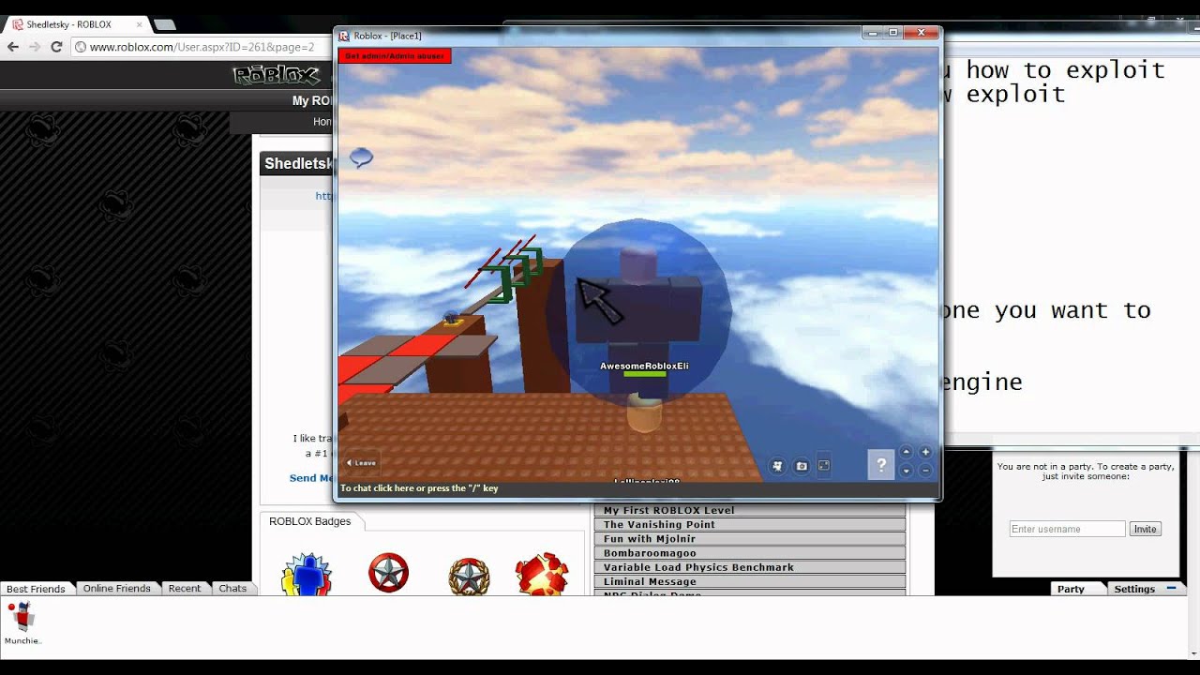Click the blue figure friendship badge icon
This screenshot has height=675, width=1200.
(307, 574)
